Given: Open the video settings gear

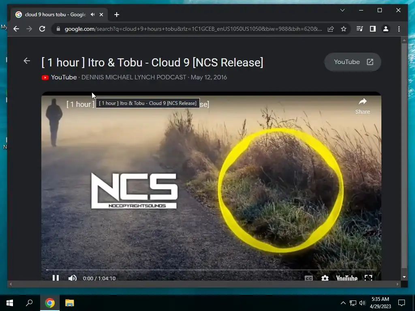Looking at the screenshot, I should coord(325,278).
